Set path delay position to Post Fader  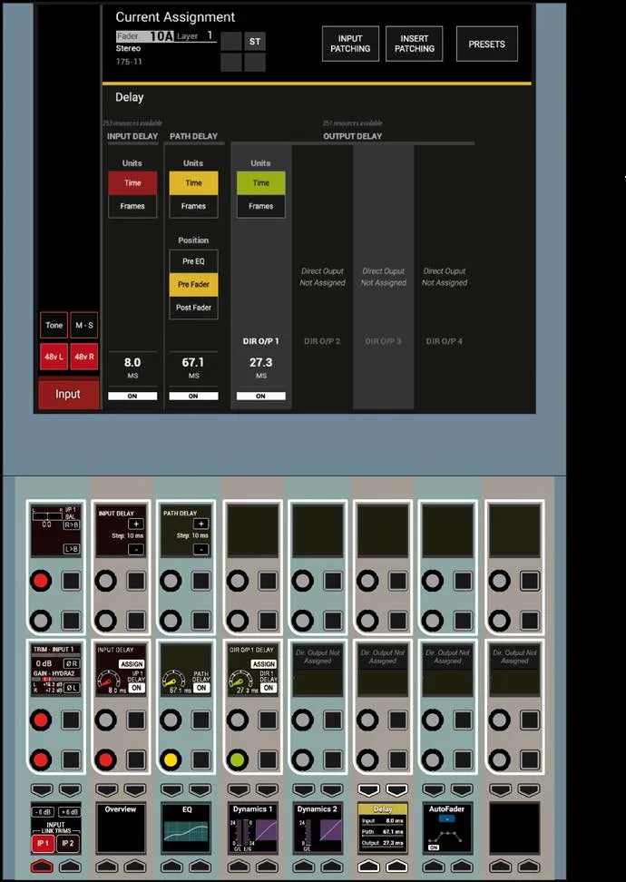tap(193, 307)
